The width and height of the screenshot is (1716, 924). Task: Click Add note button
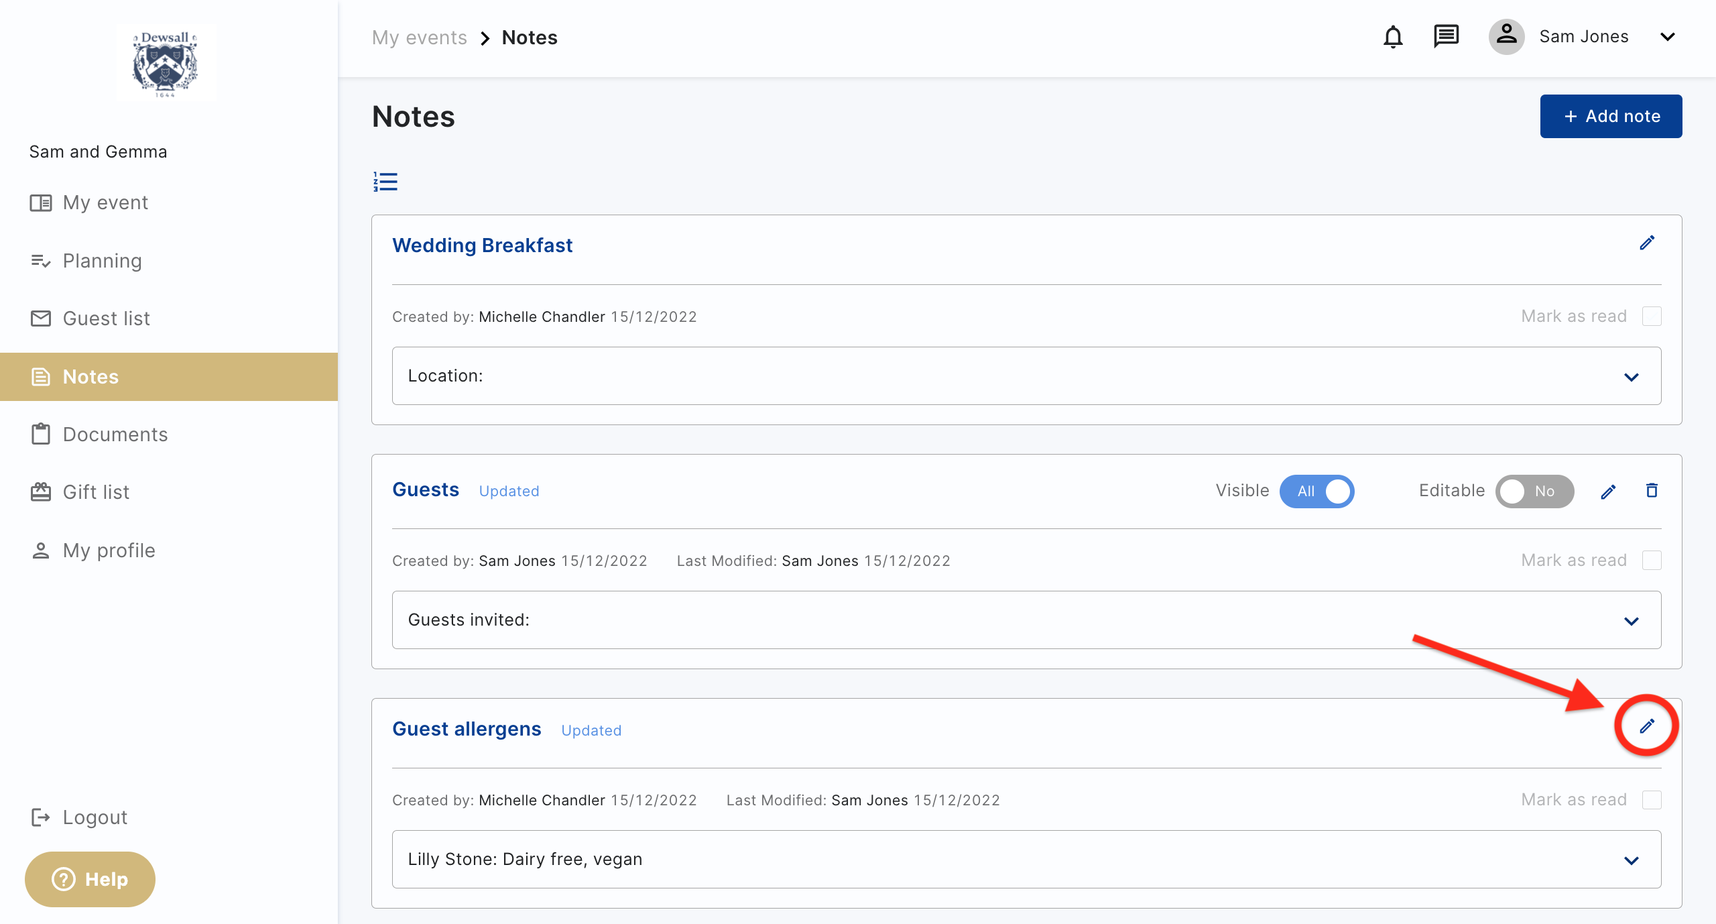[1611, 116]
